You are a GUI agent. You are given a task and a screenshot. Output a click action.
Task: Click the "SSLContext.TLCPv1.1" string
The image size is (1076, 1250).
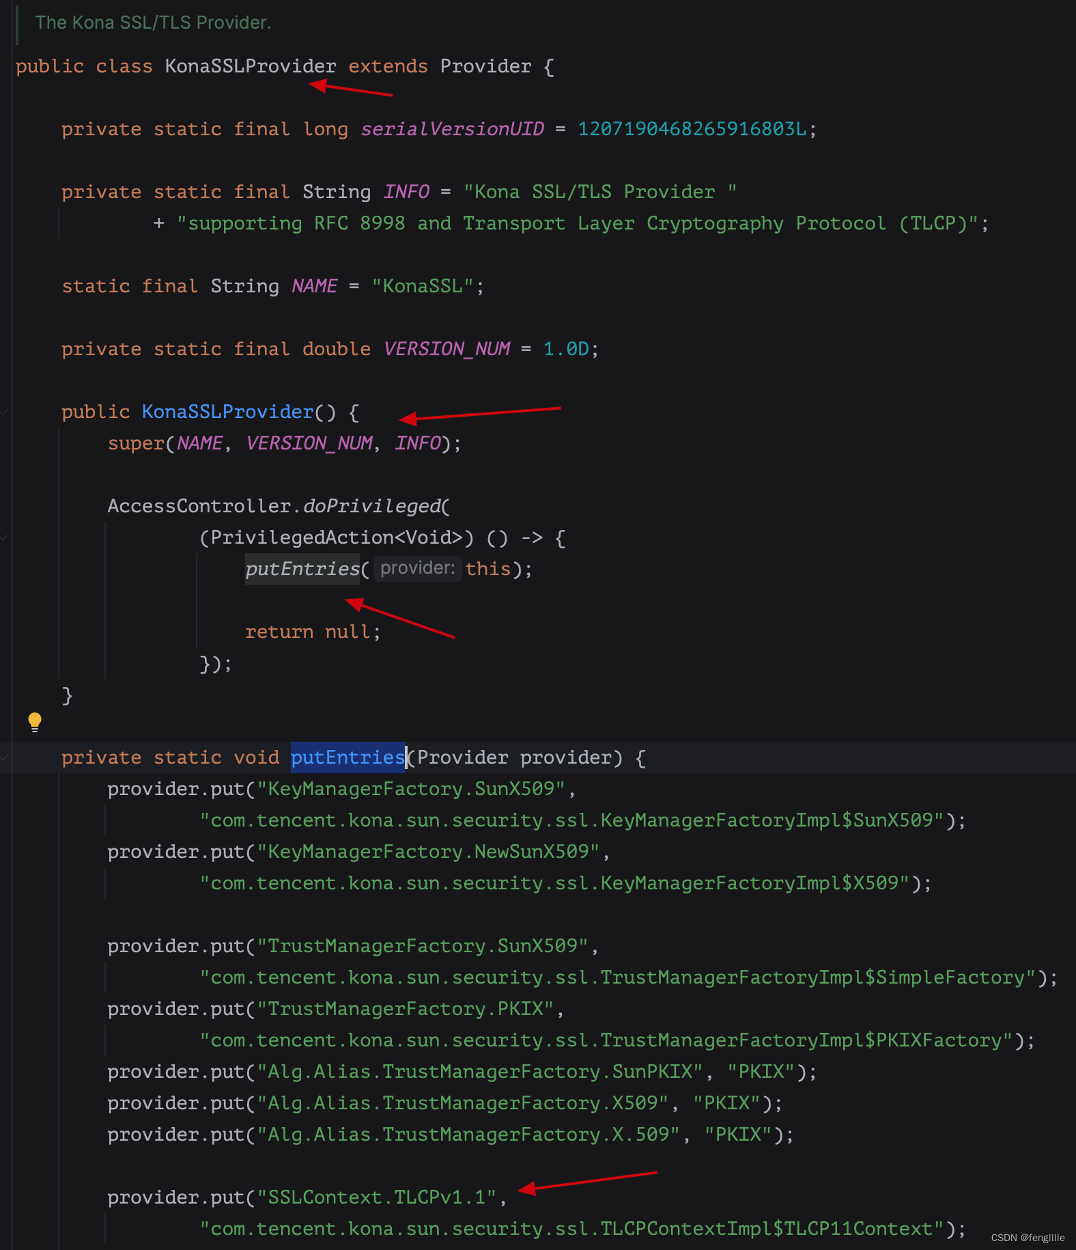coord(376,1197)
